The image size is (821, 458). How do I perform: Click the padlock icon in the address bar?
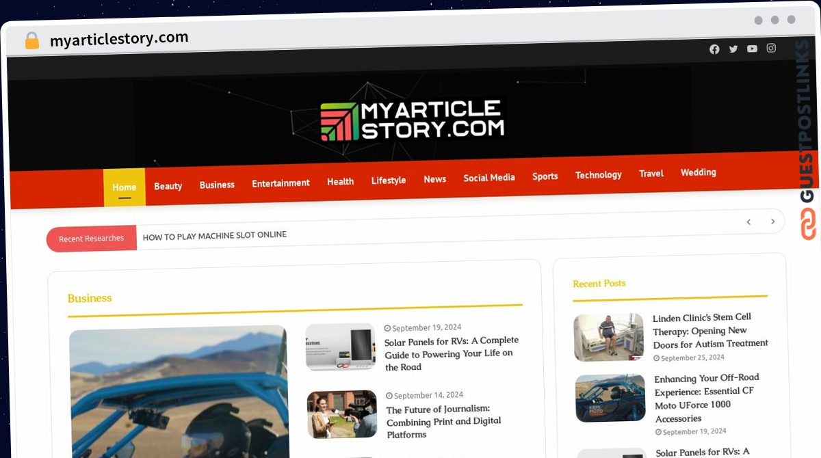[32, 40]
